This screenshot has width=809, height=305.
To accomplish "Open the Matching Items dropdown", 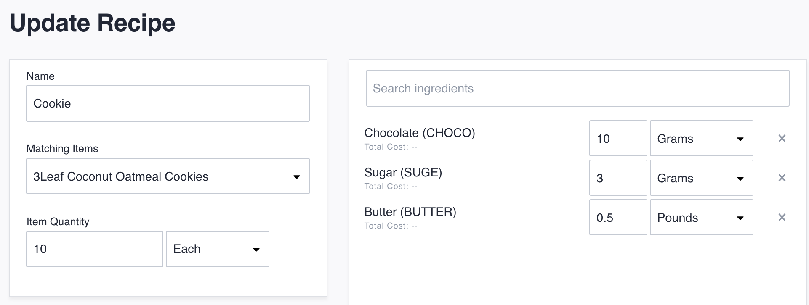I will (x=168, y=176).
